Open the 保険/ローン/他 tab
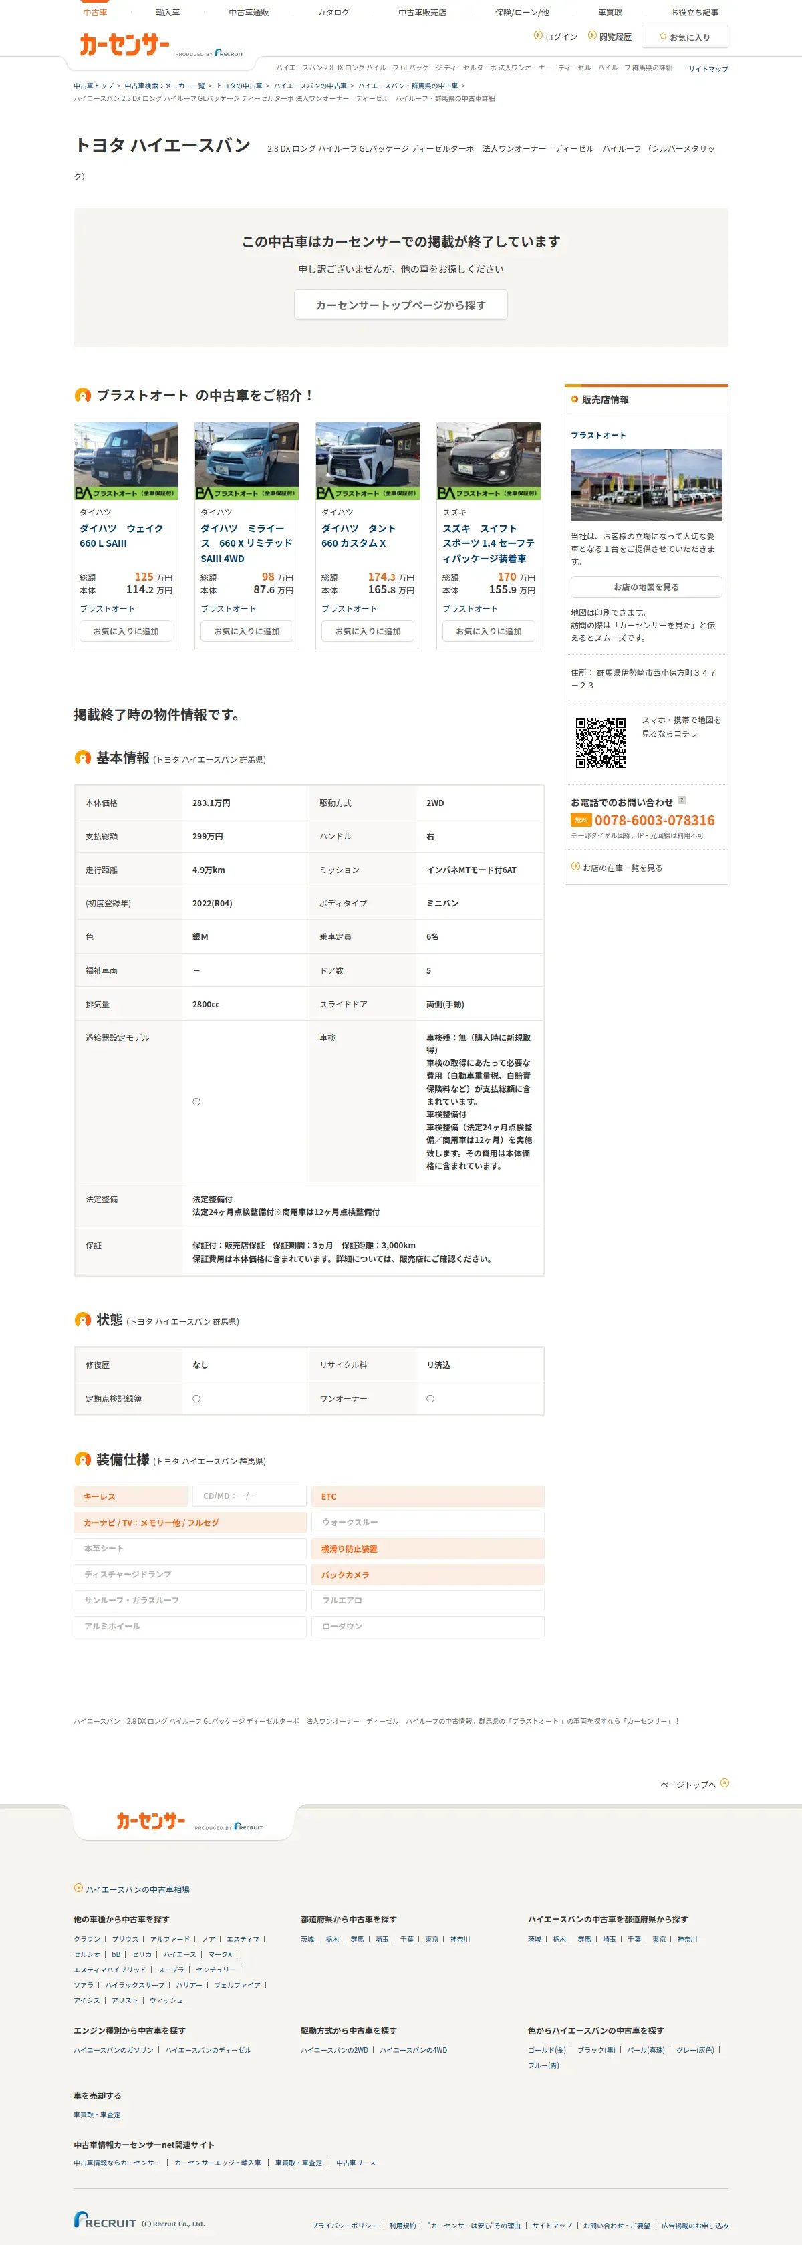The image size is (802, 2245). 522,12
